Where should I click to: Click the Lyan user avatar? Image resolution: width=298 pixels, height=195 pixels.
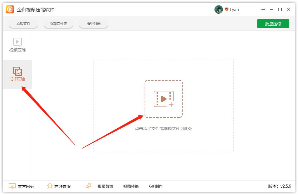pos(218,9)
